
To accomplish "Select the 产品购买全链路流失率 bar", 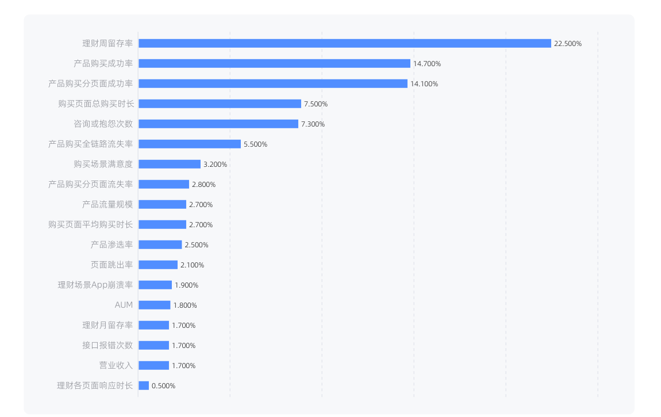I will (190, 144).
